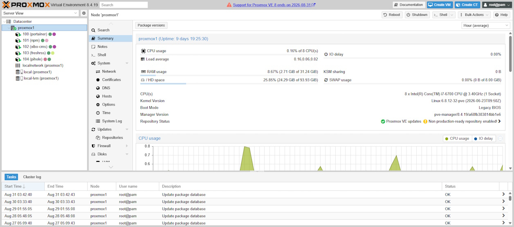514x227 pixels.
Task: Click the Reboot button
Action: tap(392, 15)
